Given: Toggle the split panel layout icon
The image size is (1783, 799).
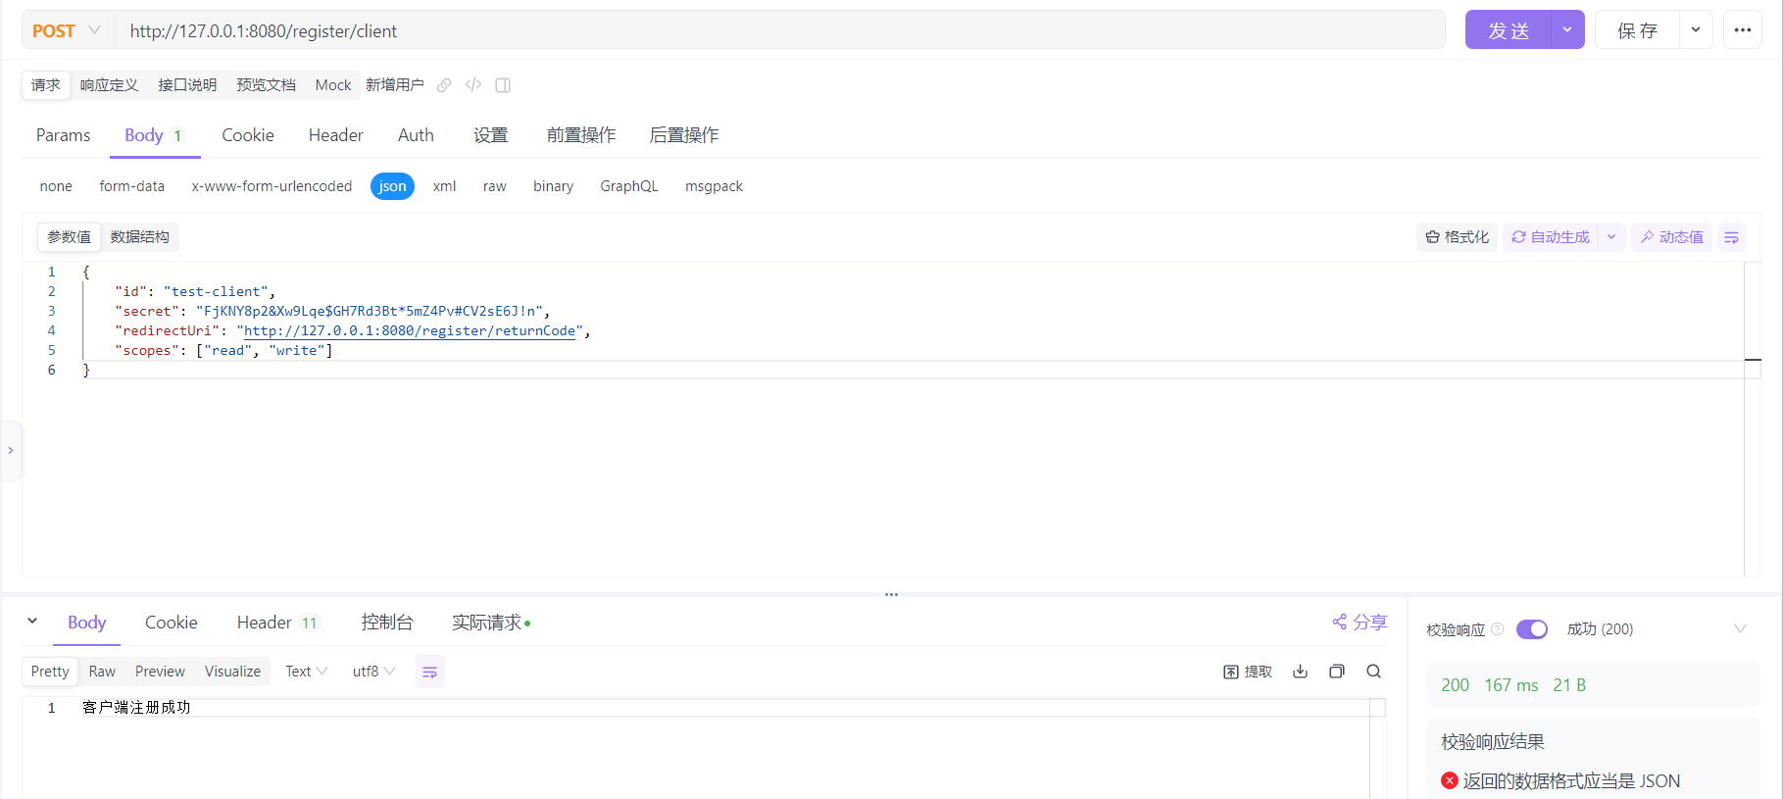Looking at the screenshot, I should (503, 85).
